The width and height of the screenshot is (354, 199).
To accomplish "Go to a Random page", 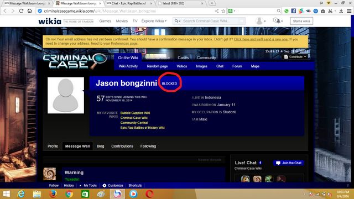I will pos(157,66).
